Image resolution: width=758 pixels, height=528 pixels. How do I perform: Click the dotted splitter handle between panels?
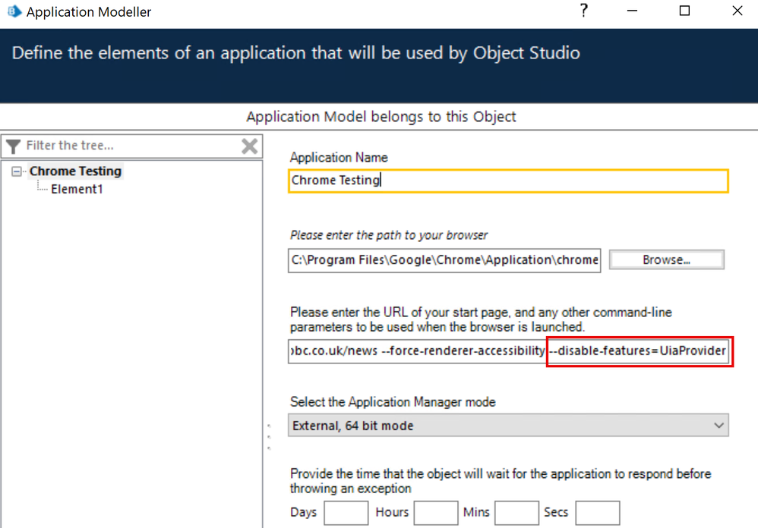268,436
